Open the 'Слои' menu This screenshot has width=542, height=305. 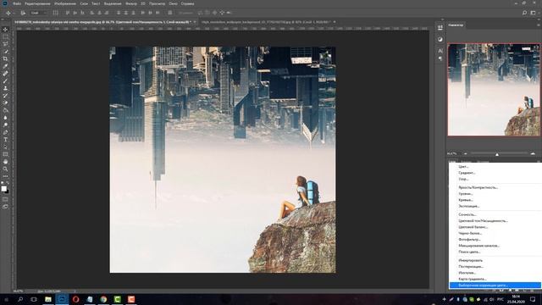coord(84,3)
